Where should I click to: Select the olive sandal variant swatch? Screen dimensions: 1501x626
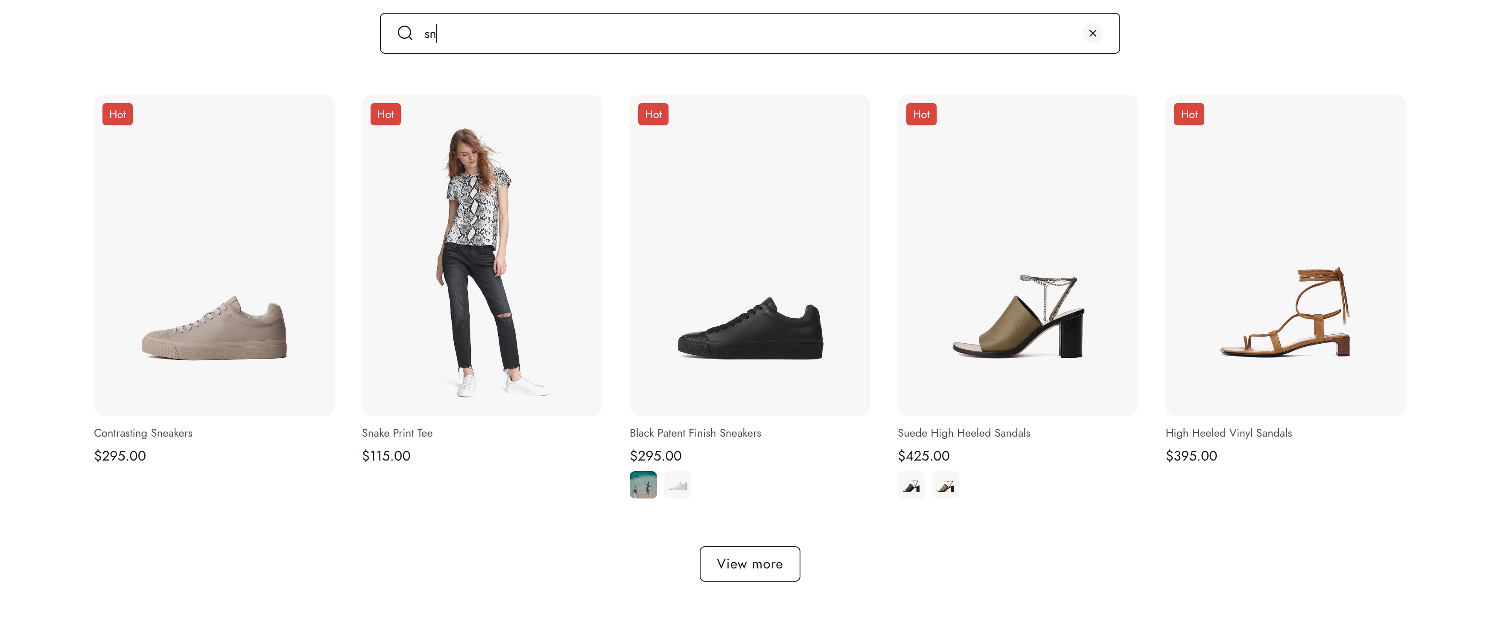click(945, 484)
